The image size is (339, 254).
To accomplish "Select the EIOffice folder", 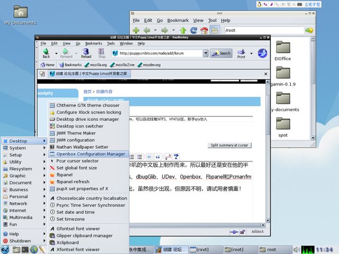I will coord(283,51).
